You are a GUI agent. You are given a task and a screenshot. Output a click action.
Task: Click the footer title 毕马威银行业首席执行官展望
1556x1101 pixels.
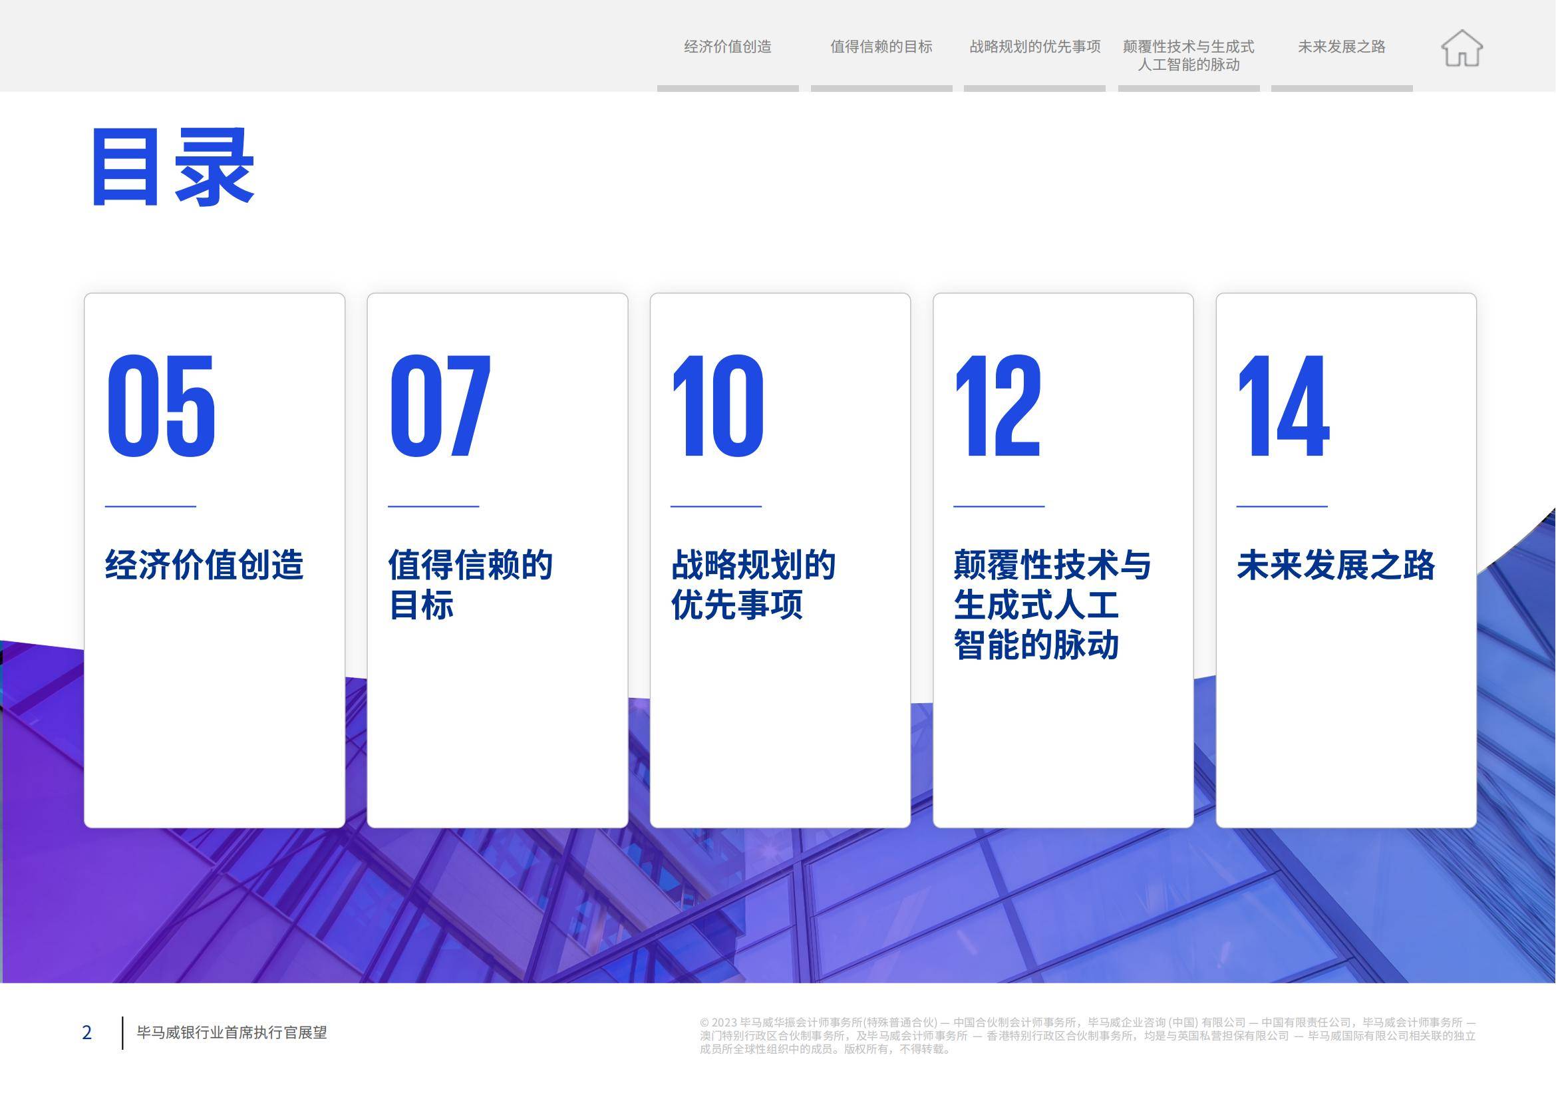pos(232,1032)
